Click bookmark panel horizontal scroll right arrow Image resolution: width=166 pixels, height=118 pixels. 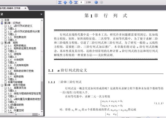[39, 114]
